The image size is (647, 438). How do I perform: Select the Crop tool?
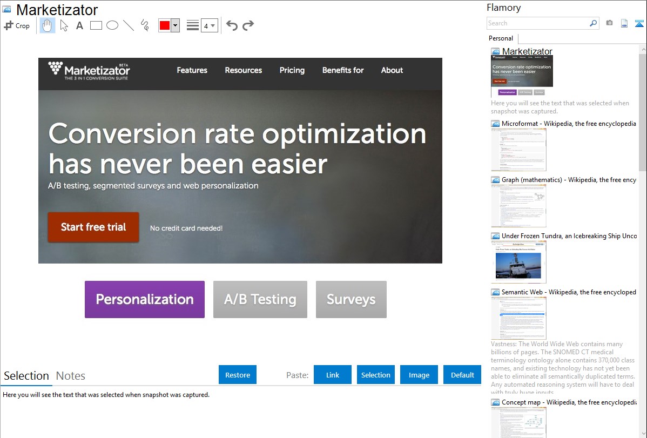[17, 25]
